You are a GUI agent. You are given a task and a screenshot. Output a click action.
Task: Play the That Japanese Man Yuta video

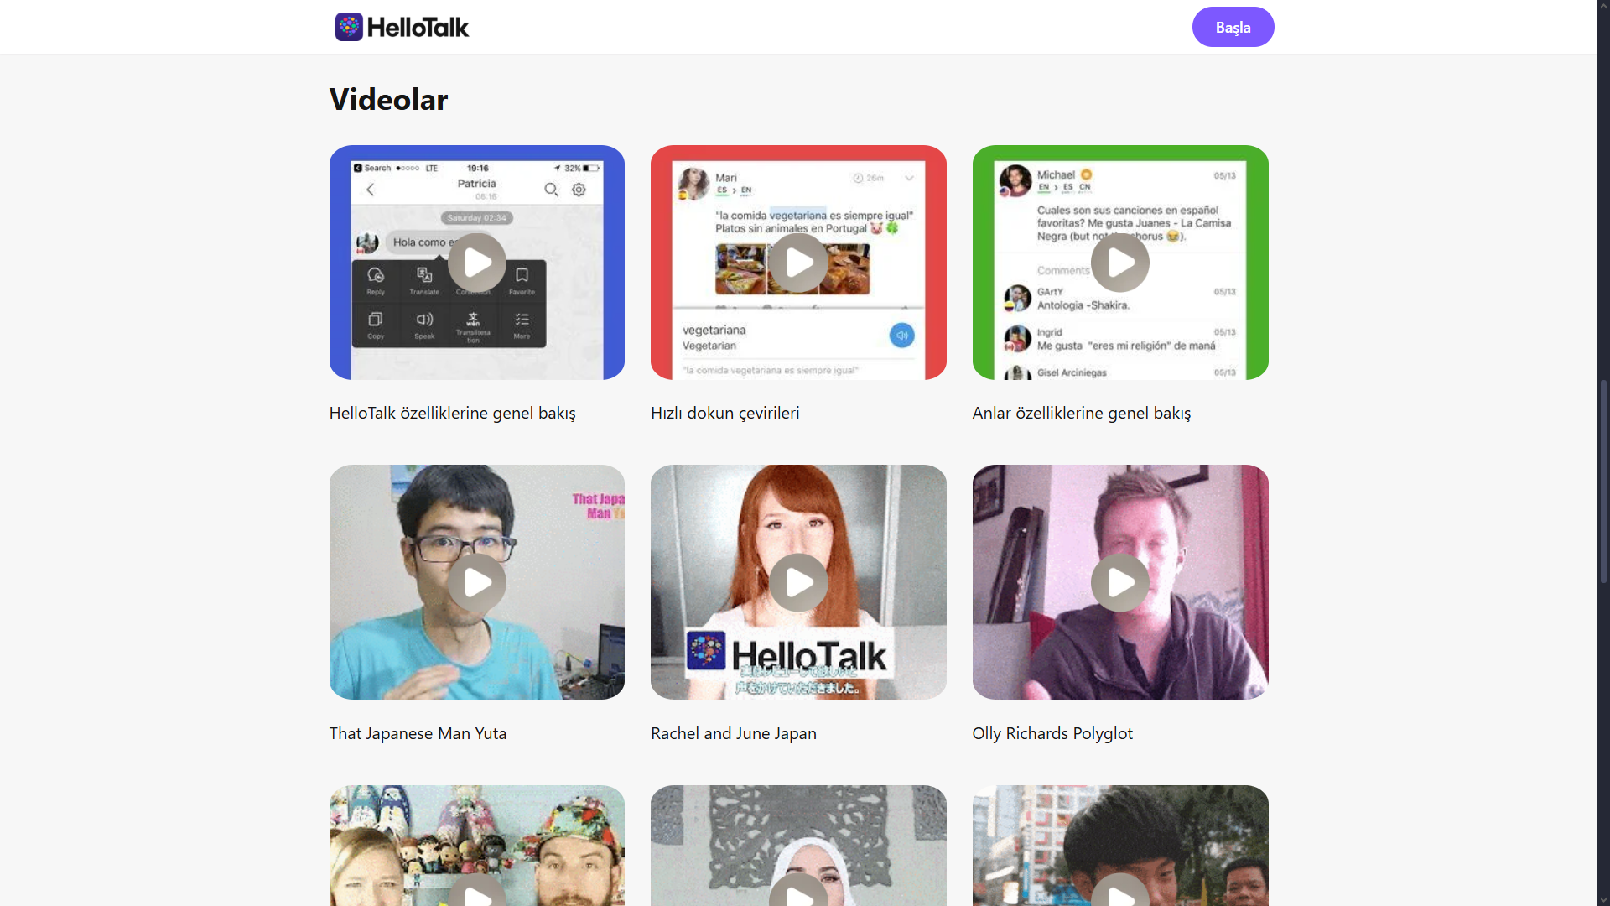coord(476,582)
